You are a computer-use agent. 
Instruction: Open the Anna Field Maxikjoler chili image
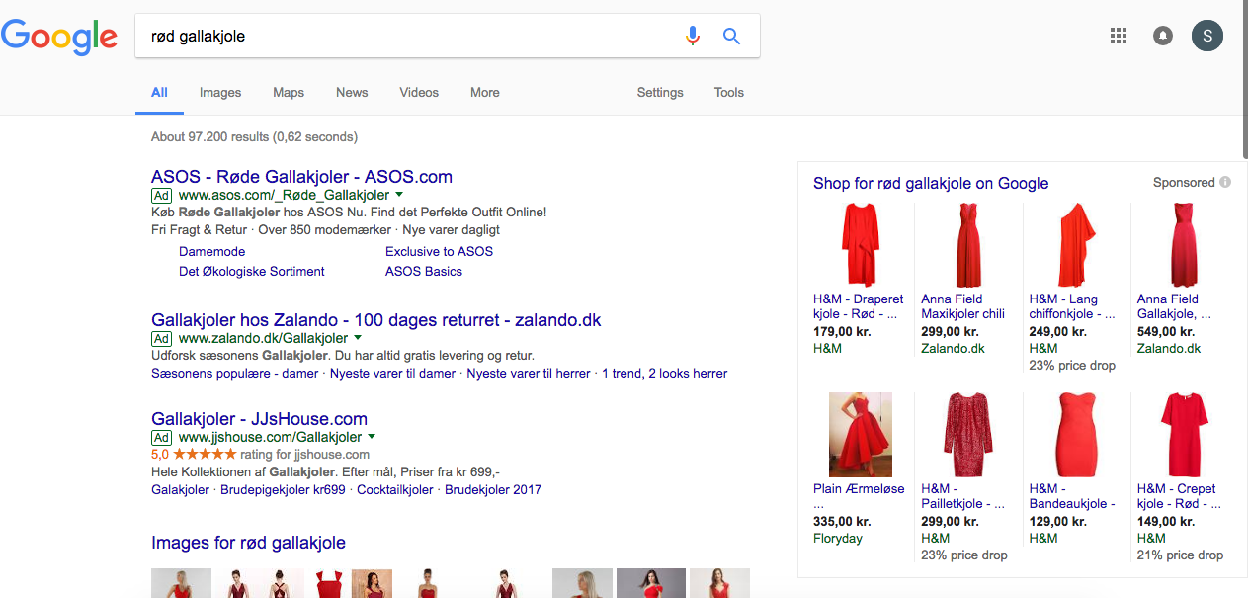pyautogui.click(x=967, y=245)
